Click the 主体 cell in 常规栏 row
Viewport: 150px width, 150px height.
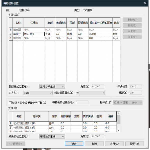(x=50, y=34)
